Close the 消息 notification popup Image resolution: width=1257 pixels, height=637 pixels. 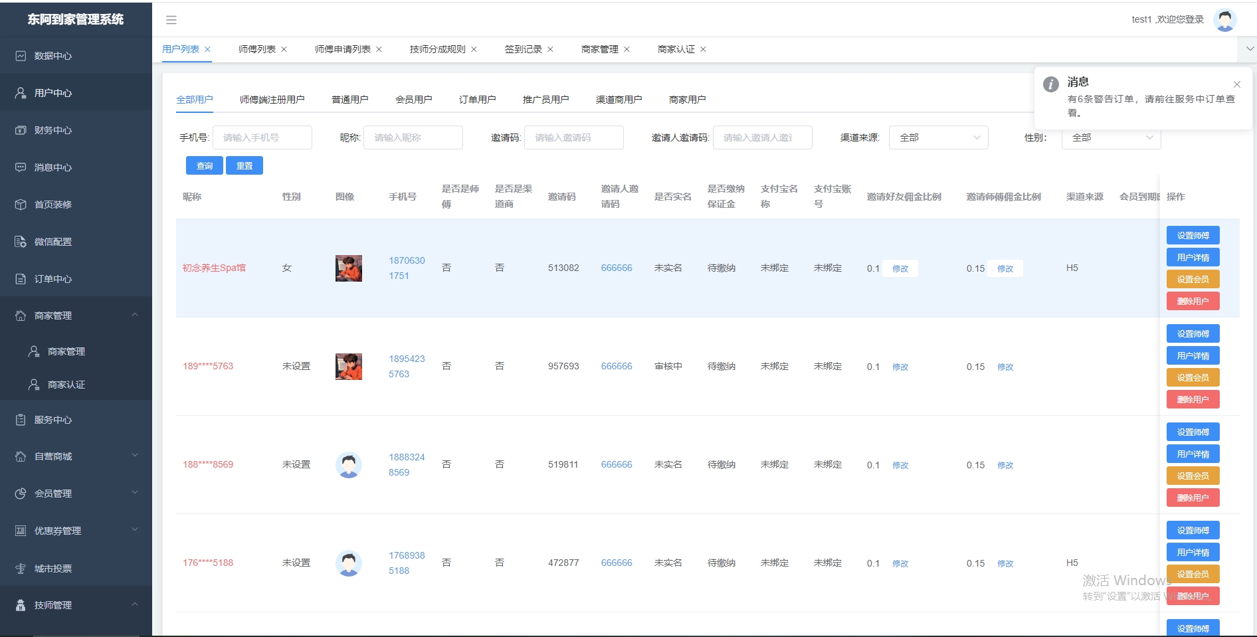click(1236, 84)
